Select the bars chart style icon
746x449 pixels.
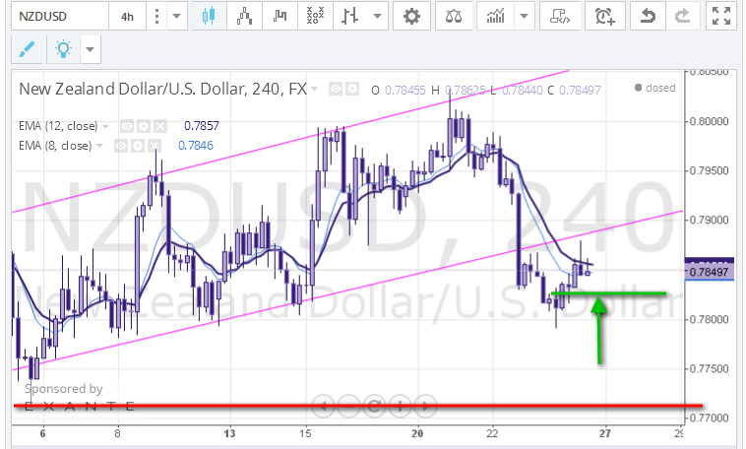[350, 16]
